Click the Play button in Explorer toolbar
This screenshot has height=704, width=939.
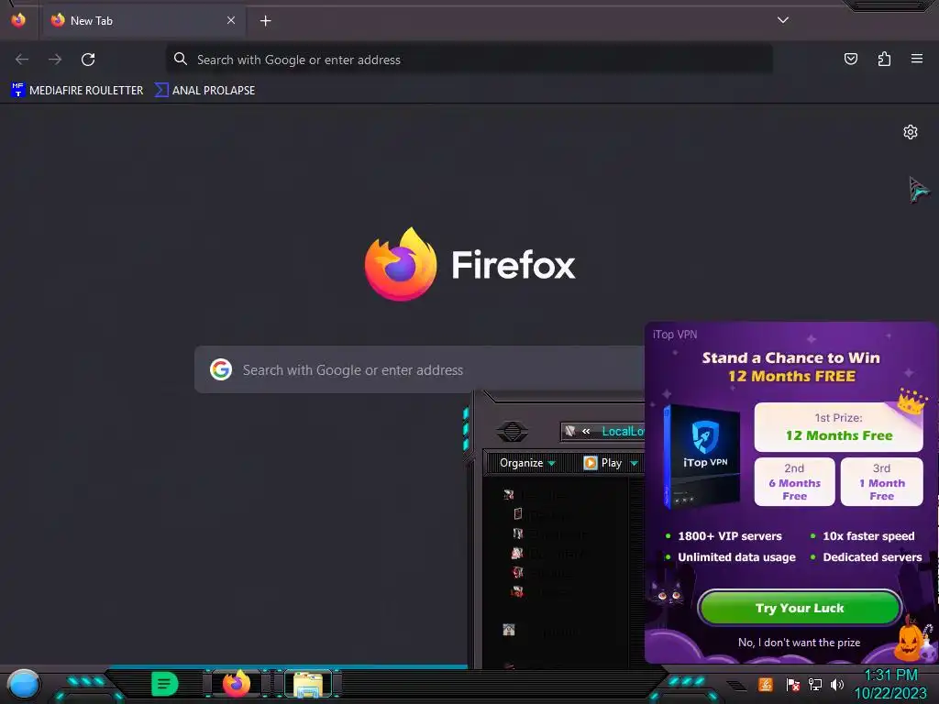pos(603,463)
